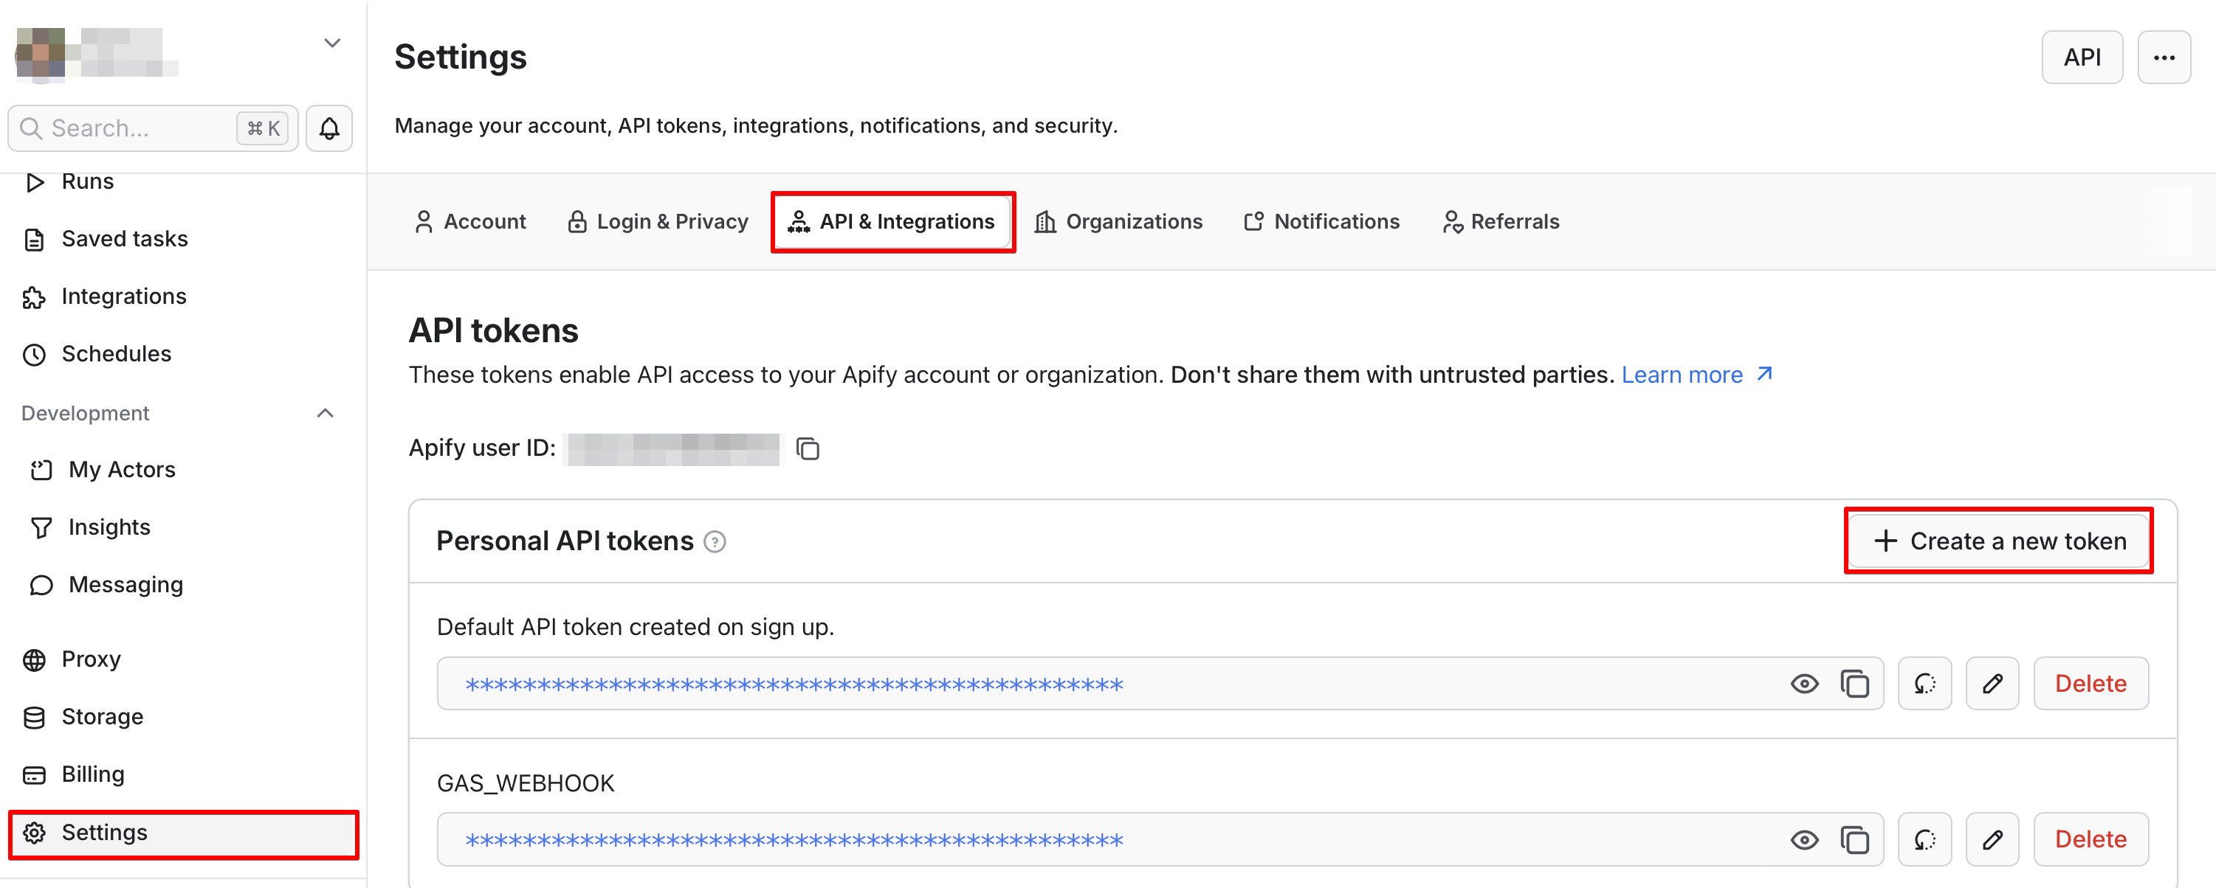2216x888 pixels.
Task: Copy the default API token
Action: pos(1854,684)
